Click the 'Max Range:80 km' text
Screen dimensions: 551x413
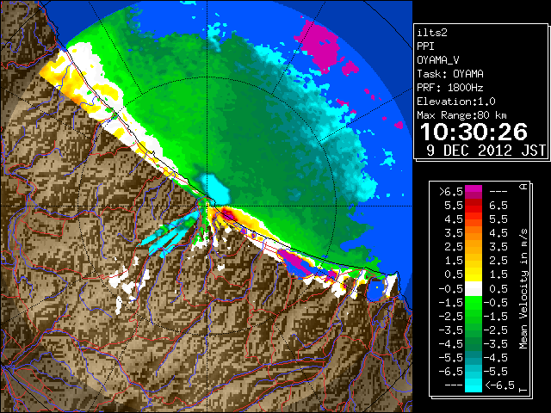(x=461, y=115)
